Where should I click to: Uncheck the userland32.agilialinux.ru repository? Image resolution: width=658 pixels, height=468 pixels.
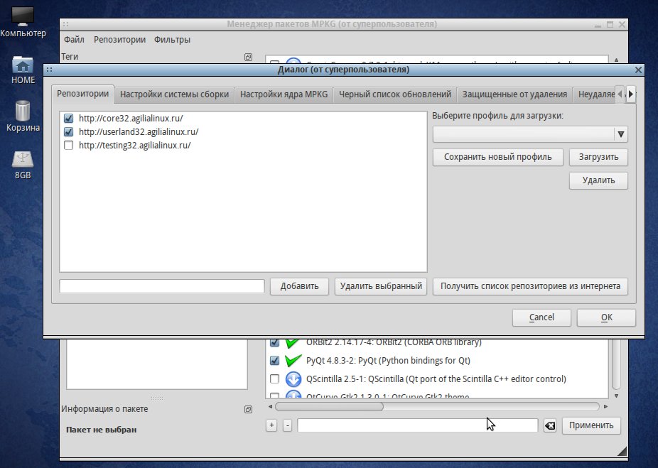[68, 131]
